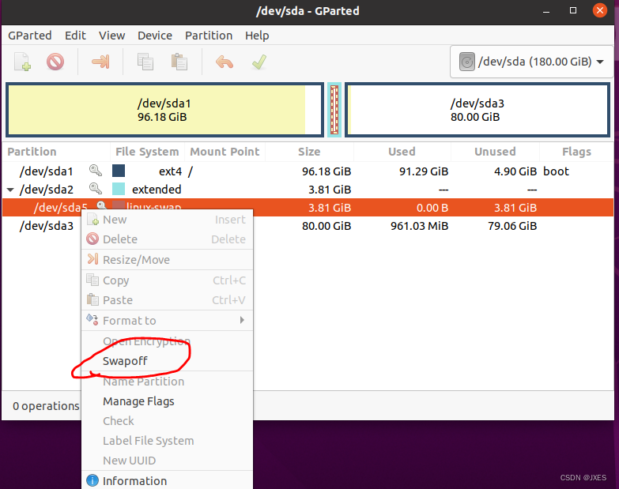Click the Copy partition toolbar icon

[x=145, y=62]
